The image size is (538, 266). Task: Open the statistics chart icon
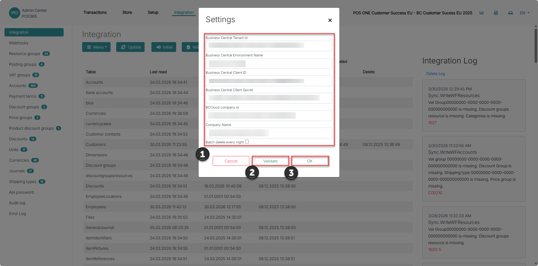coord(481,13)
